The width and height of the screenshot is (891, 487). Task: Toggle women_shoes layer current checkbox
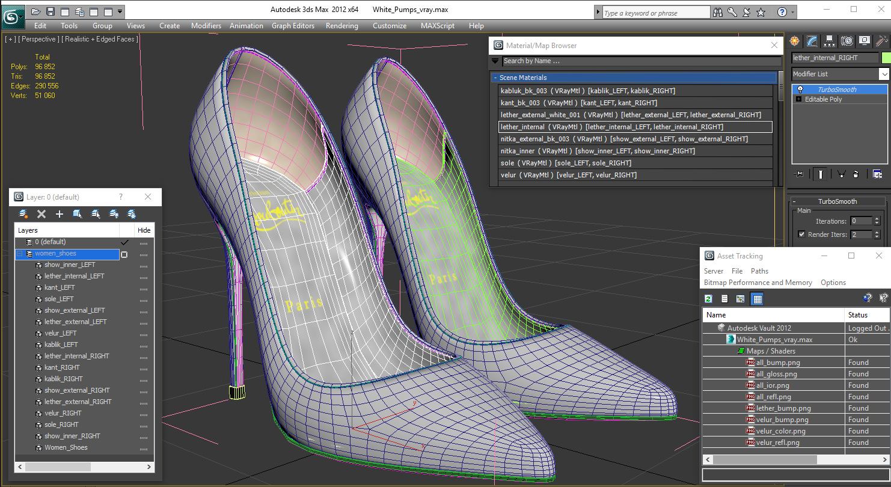click(124, 254)
